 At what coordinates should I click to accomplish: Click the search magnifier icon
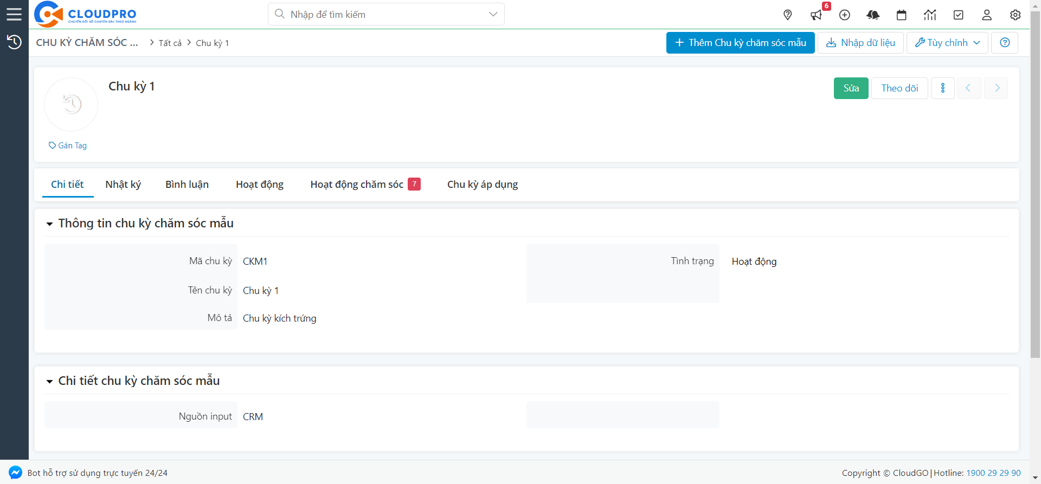pos(280,14)
